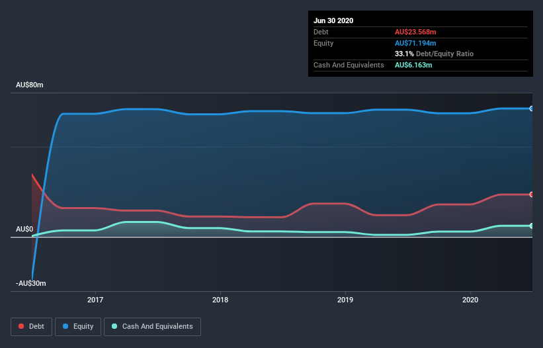Image resolution: width=543 pixels, height=348 pixels.
Task: Click the 33.1% Debt/Equity Ratio text
Action: 434,54
